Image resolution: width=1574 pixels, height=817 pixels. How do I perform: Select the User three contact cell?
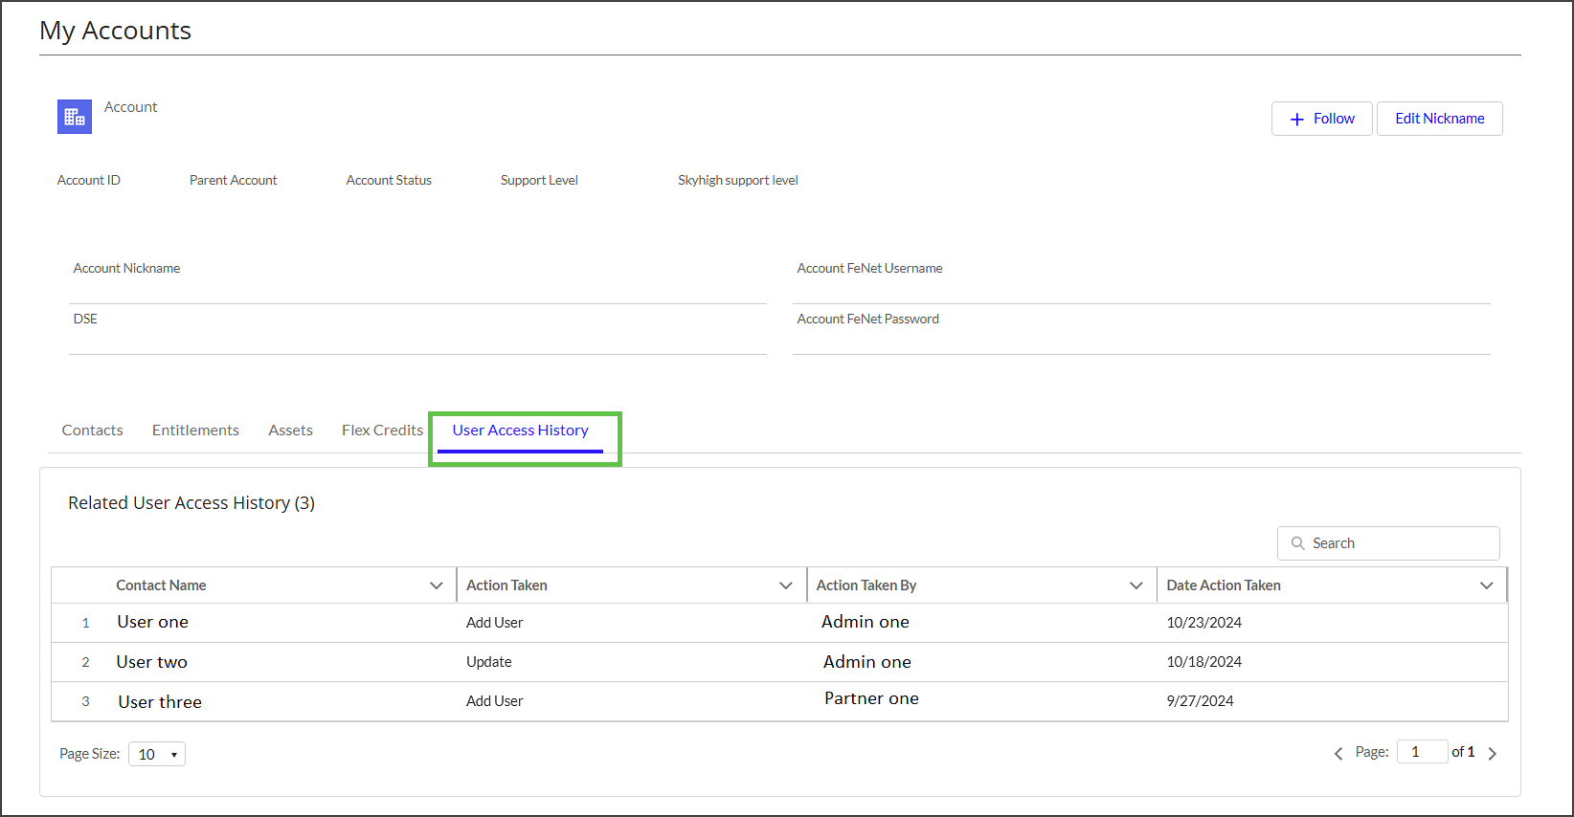coord(160,702)
